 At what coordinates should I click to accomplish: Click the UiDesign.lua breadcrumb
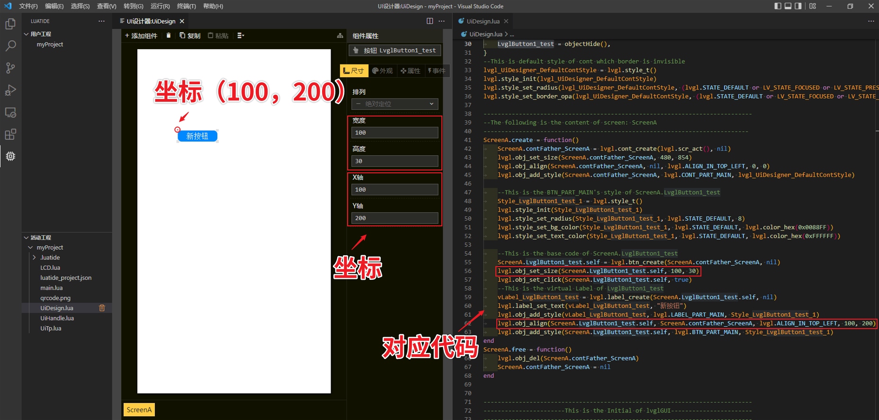[x=485, y=34]
